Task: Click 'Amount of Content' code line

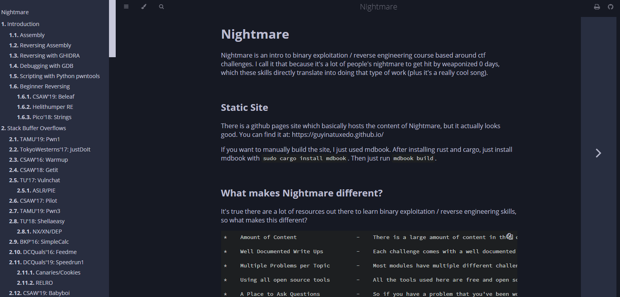Action: pyautogui.click(x=268, y=237)
